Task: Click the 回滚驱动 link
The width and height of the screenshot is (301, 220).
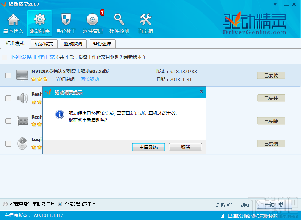Action: coord(90,79)
